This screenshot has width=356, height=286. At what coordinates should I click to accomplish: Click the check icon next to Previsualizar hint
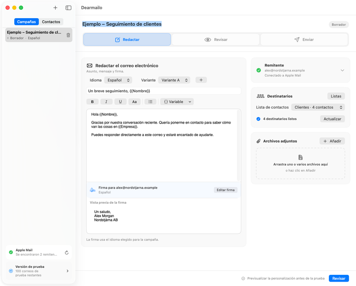243,278
